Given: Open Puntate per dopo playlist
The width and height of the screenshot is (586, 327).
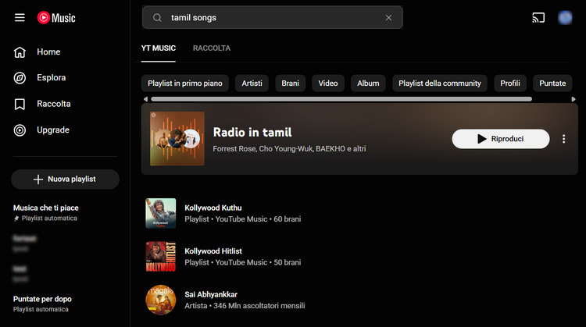Looking at the screenshot, I should coord(42,299).
